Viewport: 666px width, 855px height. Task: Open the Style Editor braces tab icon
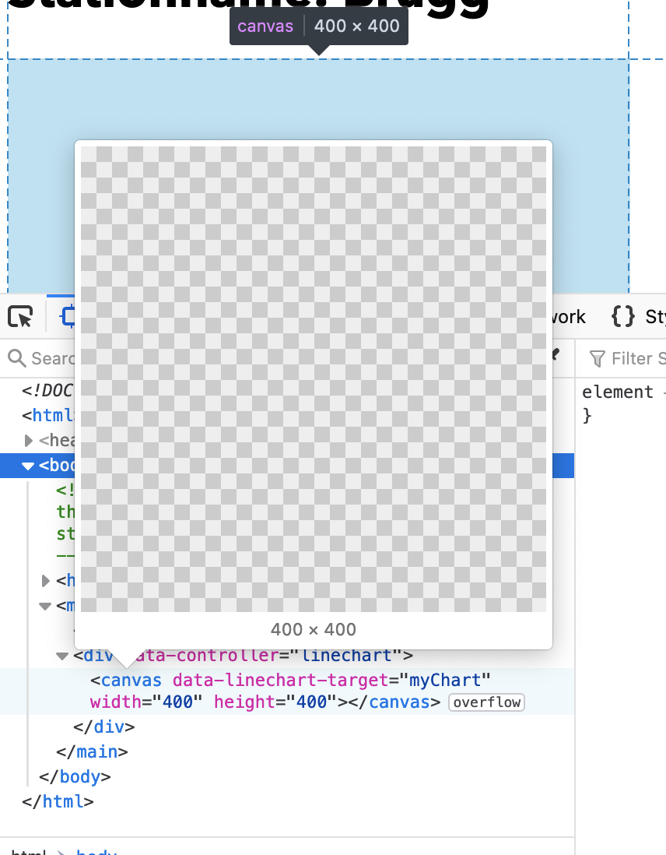point(623,316)
